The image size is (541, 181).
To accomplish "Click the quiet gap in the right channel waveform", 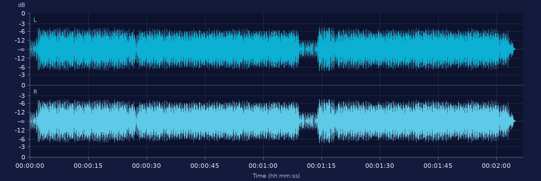I will tap(308, 121).
